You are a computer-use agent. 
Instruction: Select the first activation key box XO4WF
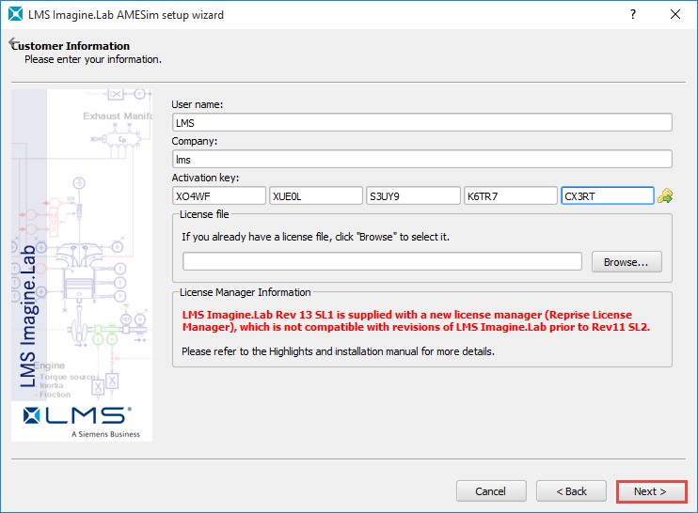[219, 195]
